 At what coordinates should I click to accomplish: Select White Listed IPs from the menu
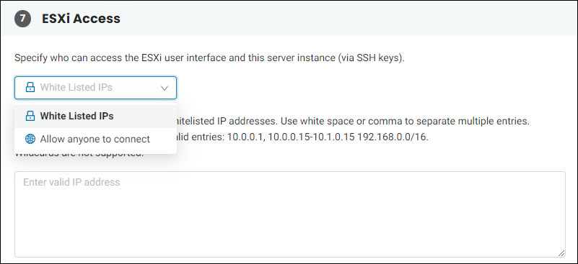coord(95,117)
